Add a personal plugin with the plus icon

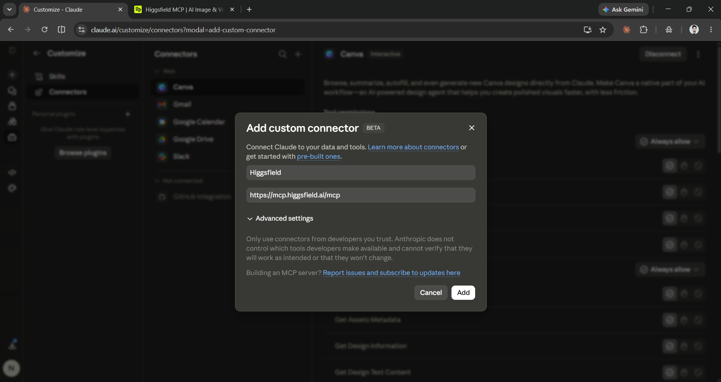pos(128,114)
